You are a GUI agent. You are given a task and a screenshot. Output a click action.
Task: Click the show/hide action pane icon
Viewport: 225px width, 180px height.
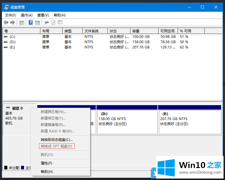(38, 23)
